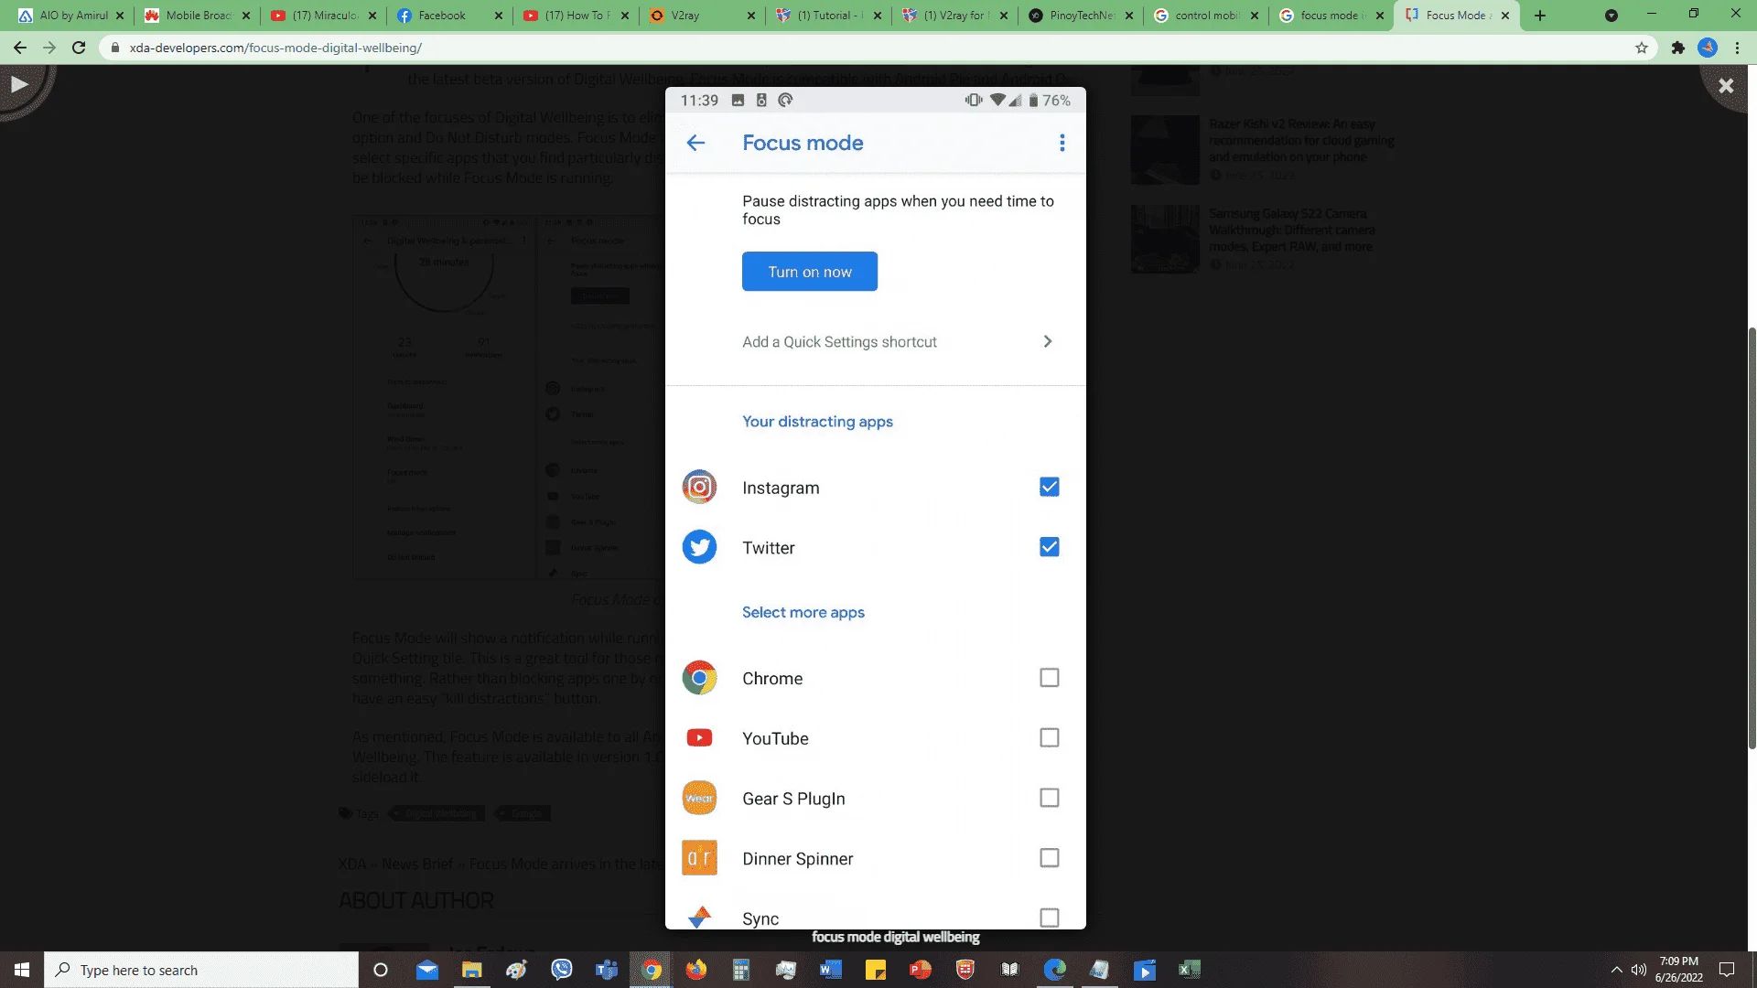Screen dimensions: 1757x988
Task: Click the page vertical scrollbar
Action: click(1752, 538)
